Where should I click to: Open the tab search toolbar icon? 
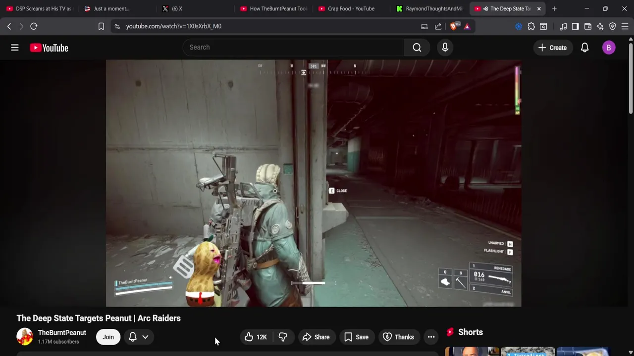(543, 26)
